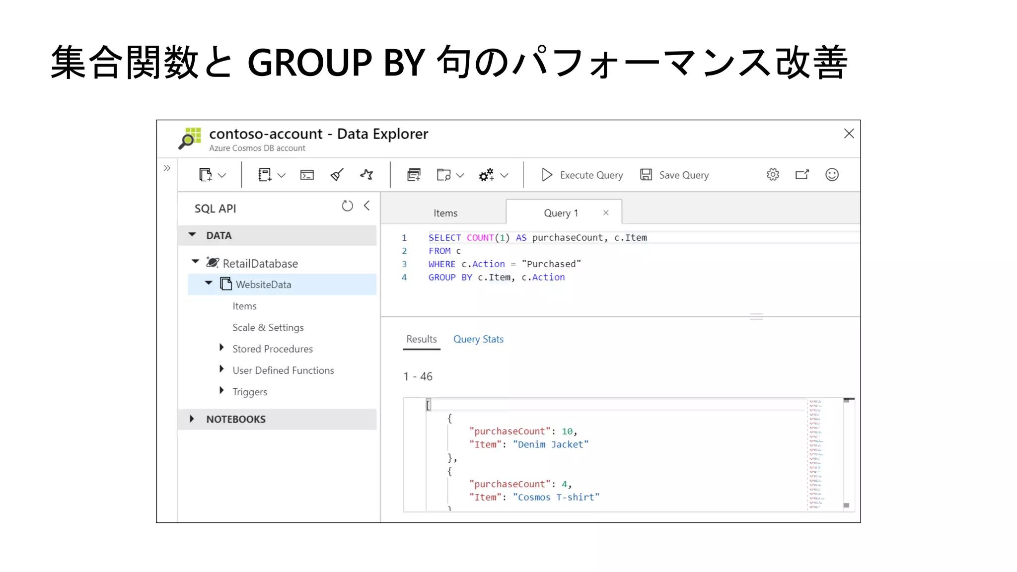Open the gears icon dropdown arrow
Viewport: 1017px width, 572px height.
pos(504,175)
